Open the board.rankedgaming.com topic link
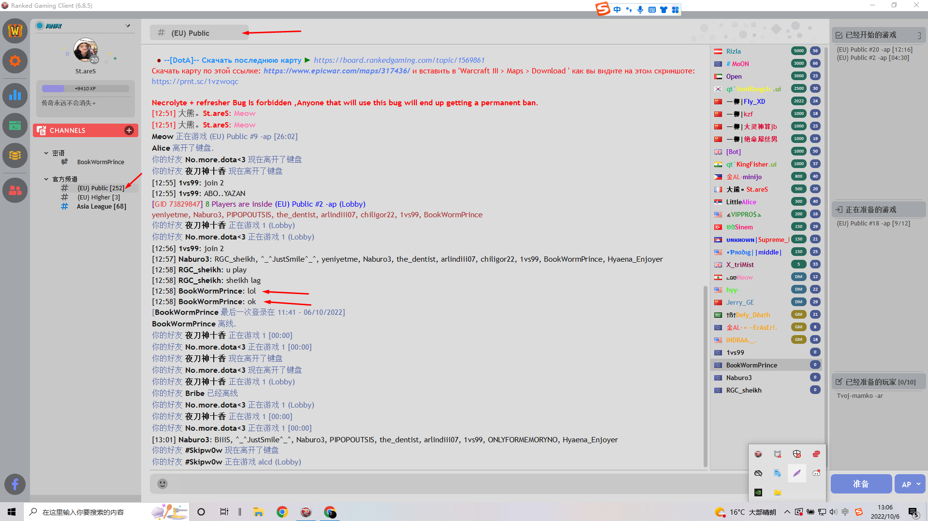The width and height of the screenshot is (928, 521). pos(399,60)
